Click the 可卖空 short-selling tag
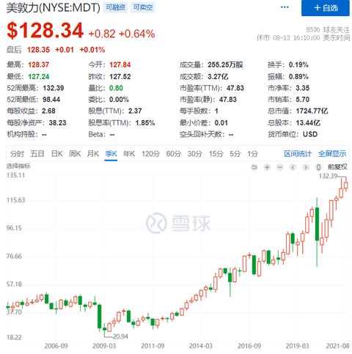 (143, 7)
